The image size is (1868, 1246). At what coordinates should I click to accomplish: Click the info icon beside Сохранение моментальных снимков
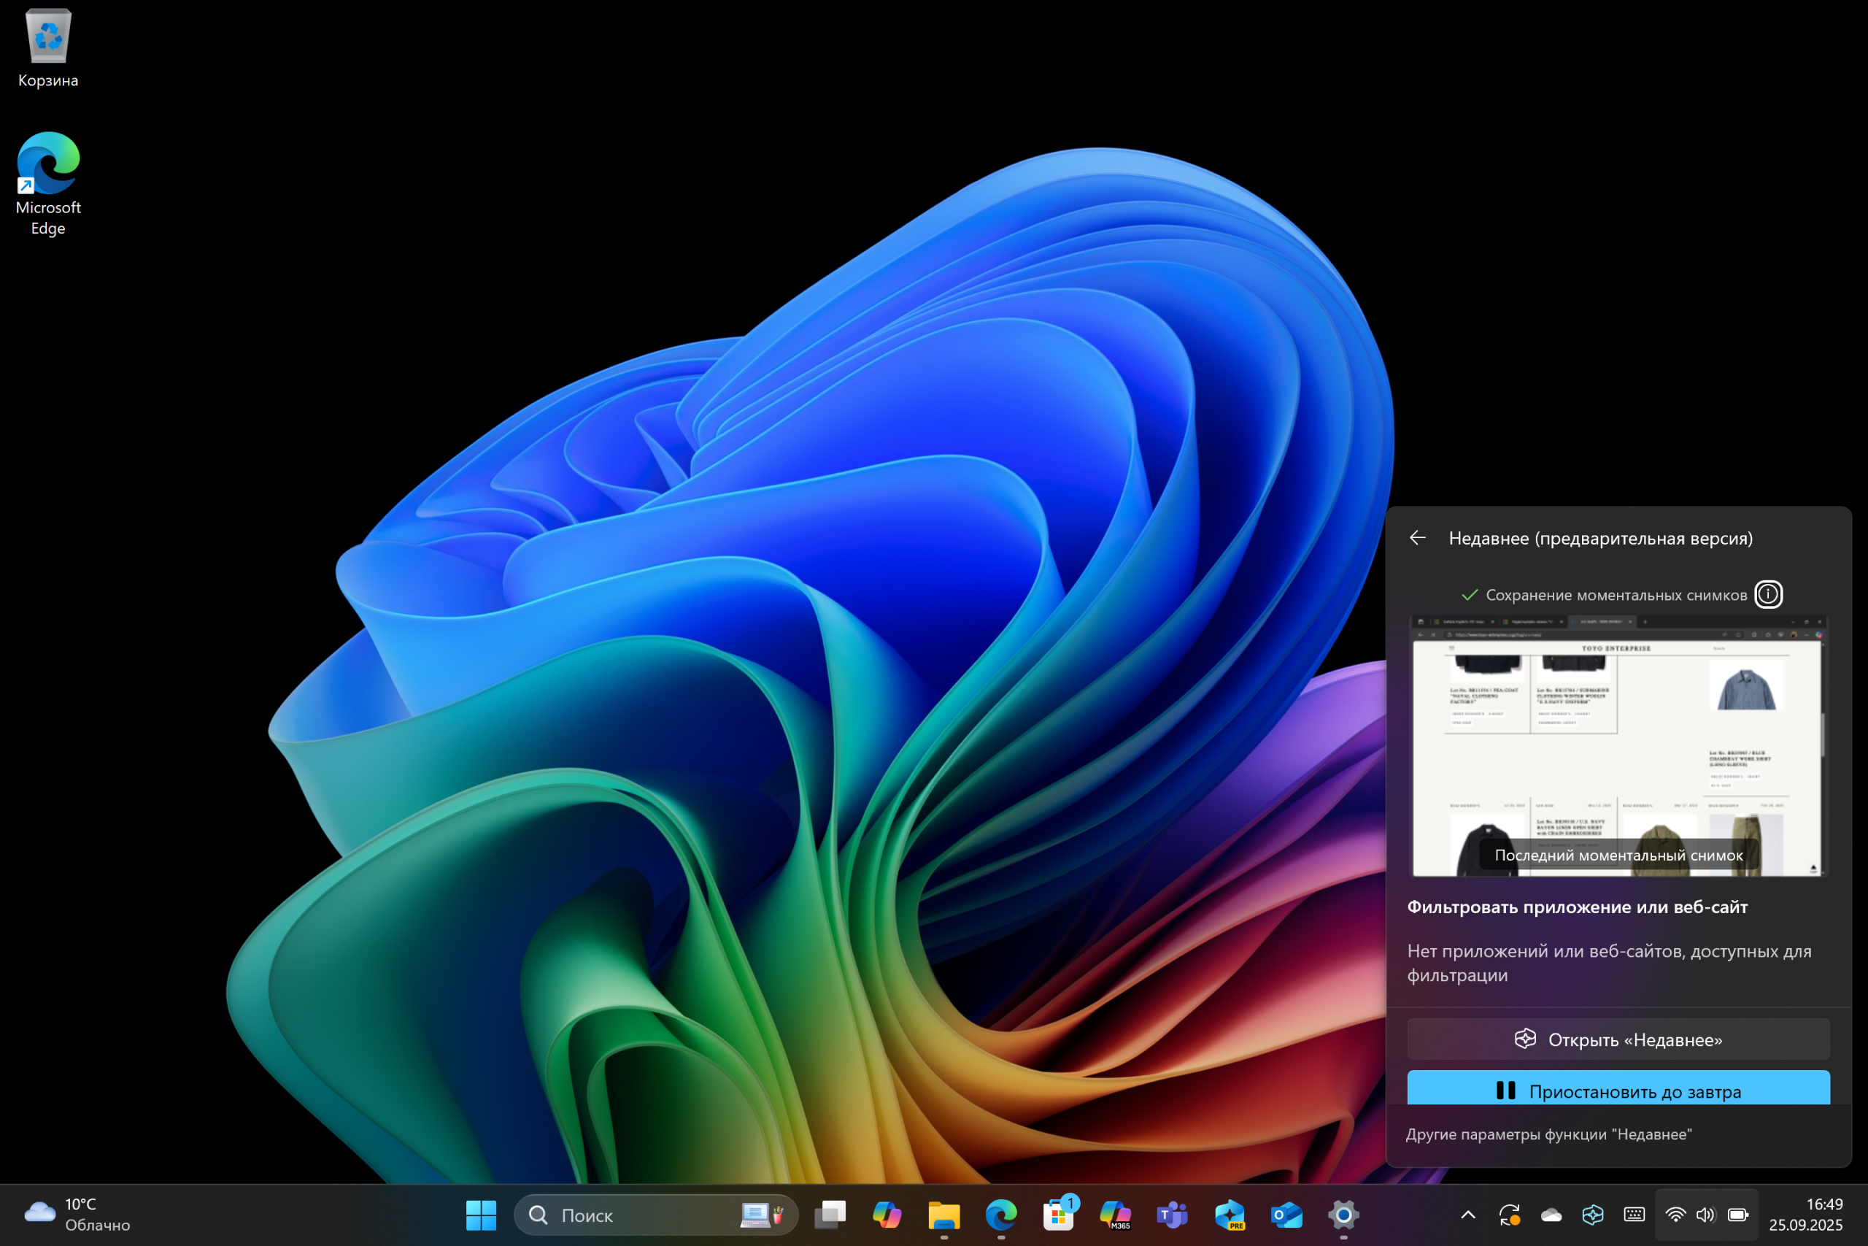pos(1768,594)
